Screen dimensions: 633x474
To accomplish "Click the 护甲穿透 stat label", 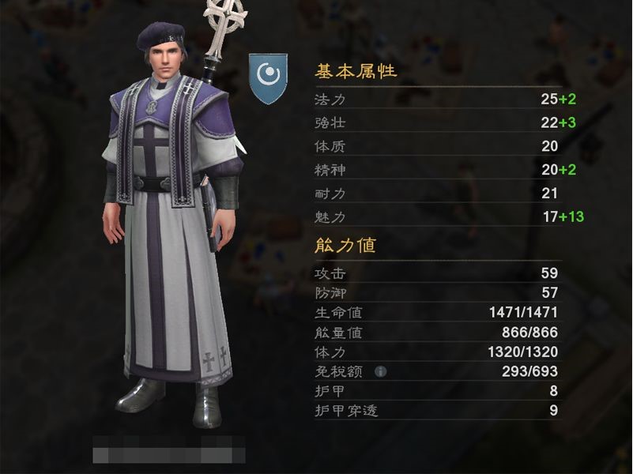I will click(346, 410).
